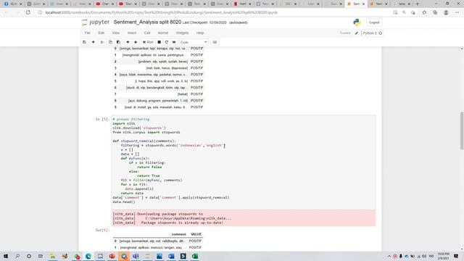464x261 pixels.
Task: Open the View menu
Action: click(116, 33)
